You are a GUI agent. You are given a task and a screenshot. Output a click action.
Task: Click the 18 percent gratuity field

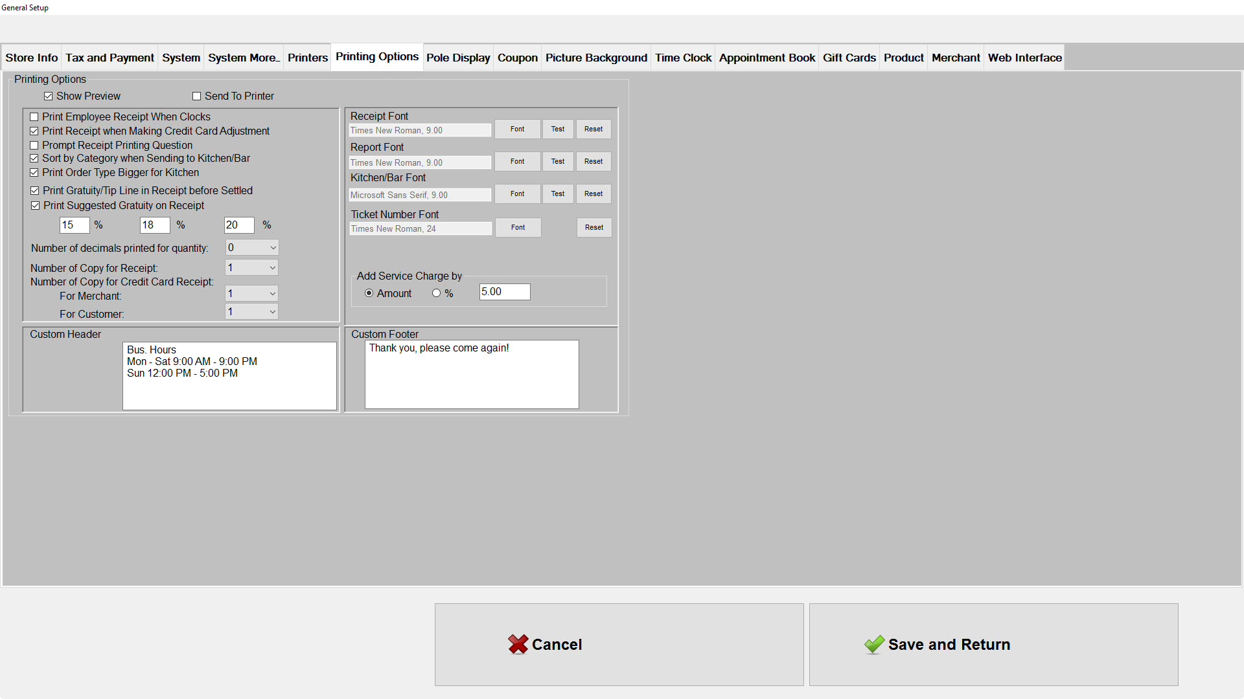point(154,225)
